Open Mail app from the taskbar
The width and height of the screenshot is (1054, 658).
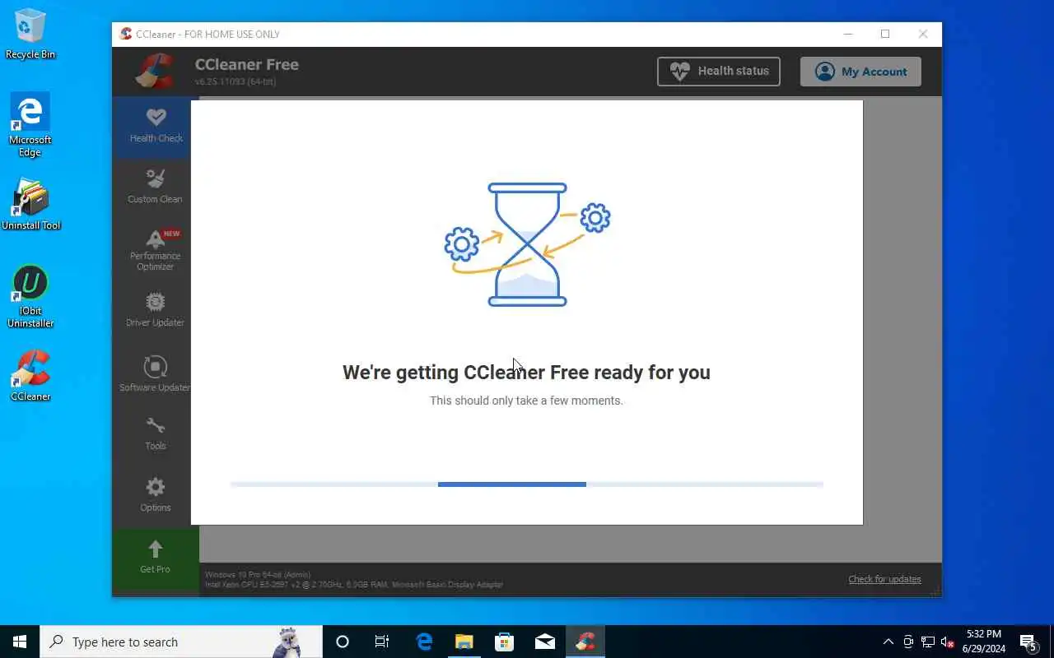pyautogui.click(x=545, y=642)
